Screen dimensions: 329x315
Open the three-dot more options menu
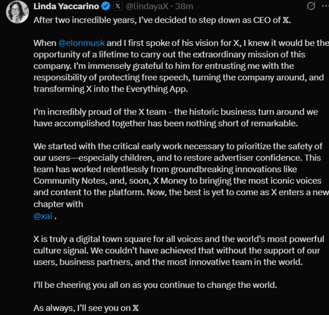[325, 6]
